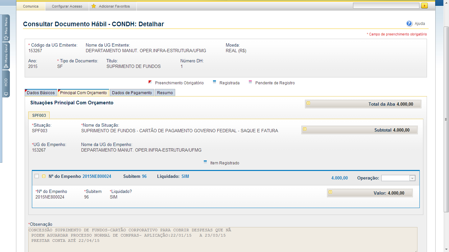Expand the Subtotal 4.000,00 plus icon
Screen dimensions: 449x252
pos(305,129)
